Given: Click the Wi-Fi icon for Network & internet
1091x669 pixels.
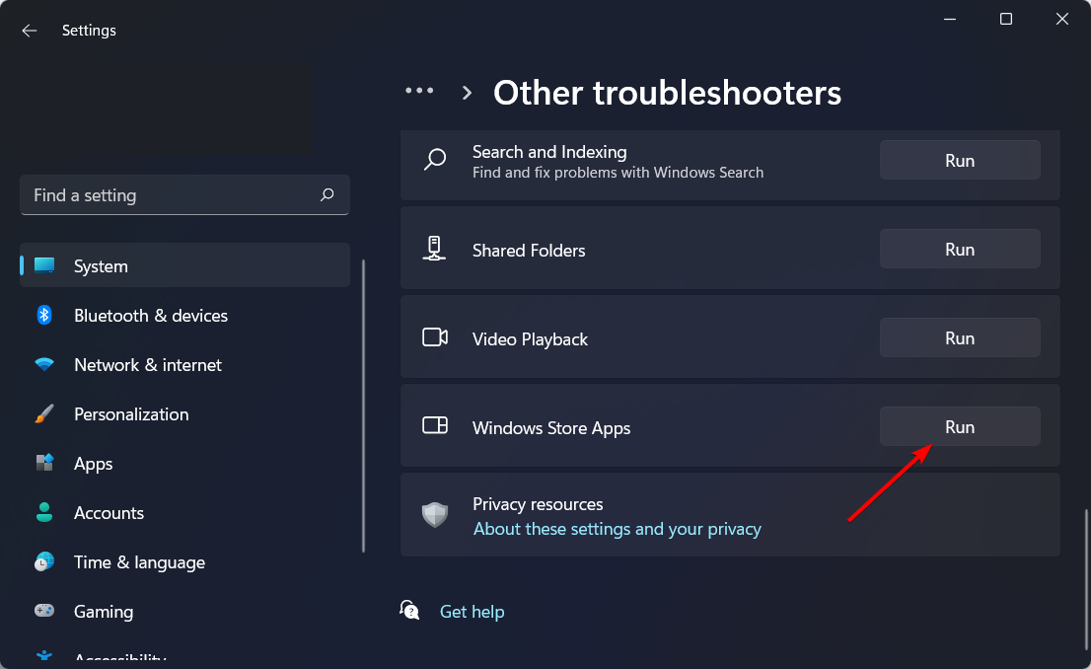Looking at the screenshot, I should [x=44, y=364].
